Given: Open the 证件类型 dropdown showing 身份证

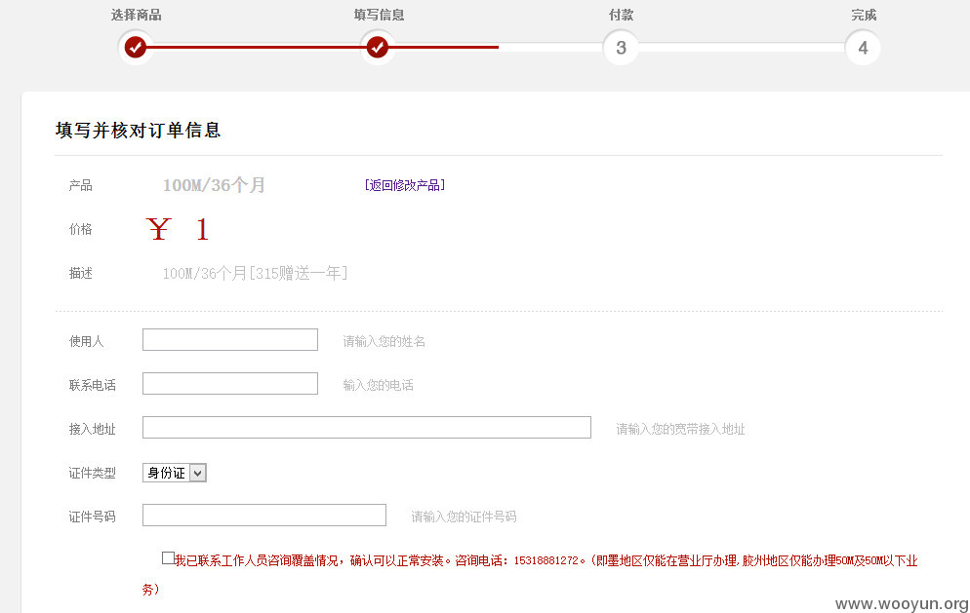Looking at the screenshot, I should click(175, 473).
